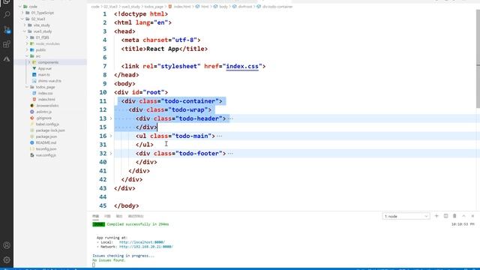Image resolution: width=480 pixels, height=270 pixels.
Task: Collapse the src folder chevron
Action: coord(27,56)
